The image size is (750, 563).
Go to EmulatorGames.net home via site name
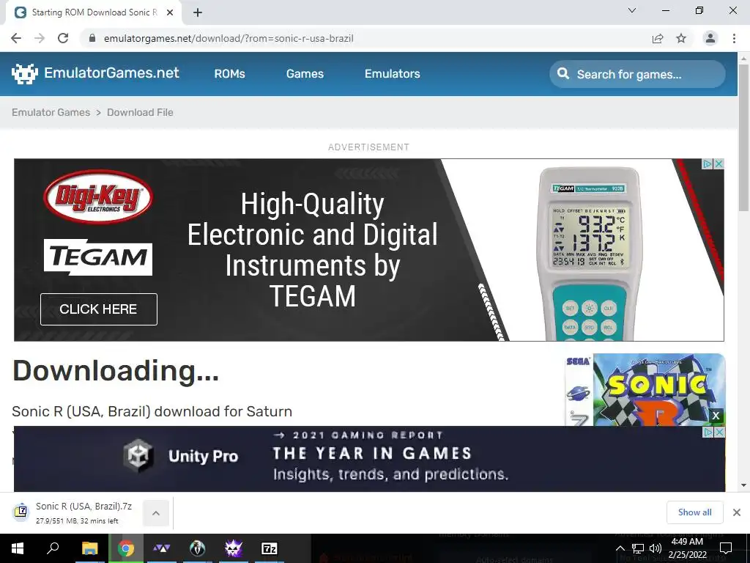click(x=111, y=73)
